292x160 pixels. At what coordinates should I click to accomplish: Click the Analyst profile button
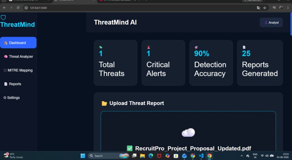271,22
